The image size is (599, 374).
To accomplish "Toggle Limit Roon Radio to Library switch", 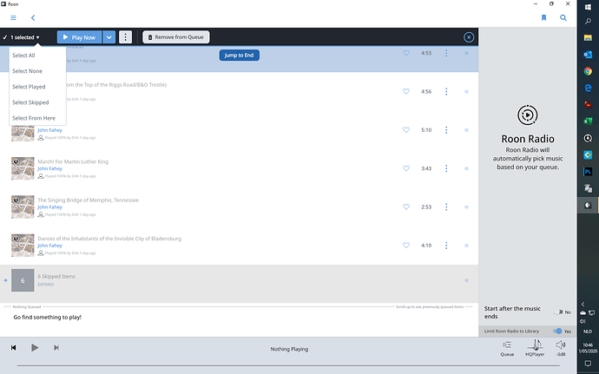I will [558, 331].
